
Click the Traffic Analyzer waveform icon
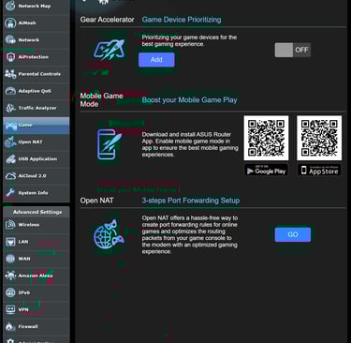click(10, 108)
